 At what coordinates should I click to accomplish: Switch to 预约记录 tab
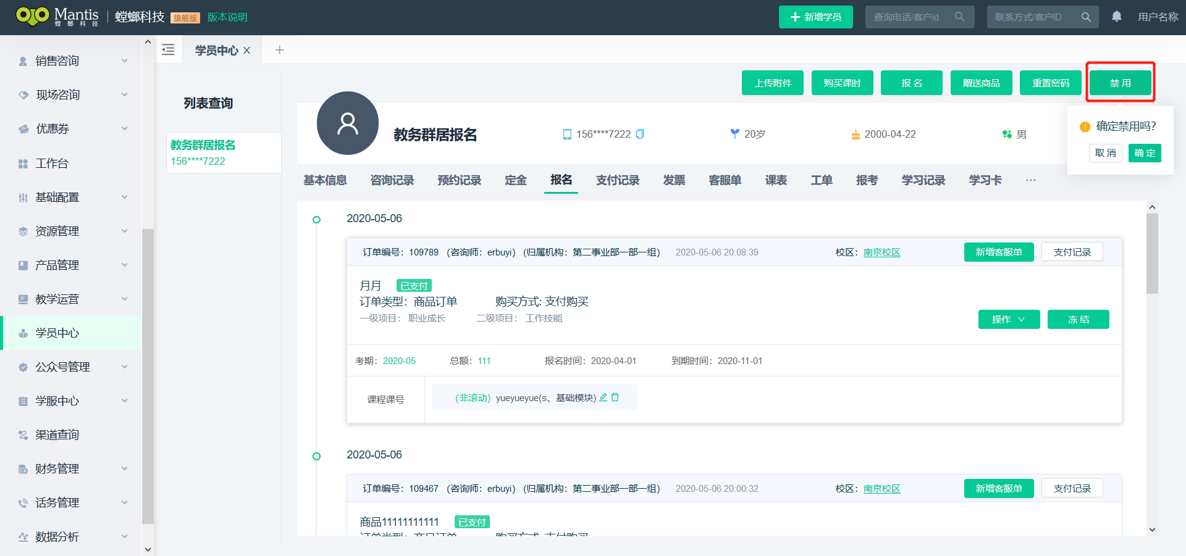tap(460, 180)
